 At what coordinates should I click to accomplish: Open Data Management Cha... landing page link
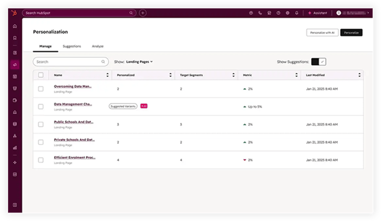(x=73, y=104)
